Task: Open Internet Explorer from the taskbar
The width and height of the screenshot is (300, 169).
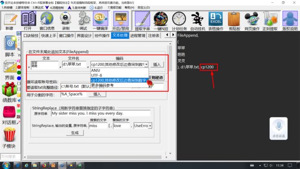Action: [26, 165]
